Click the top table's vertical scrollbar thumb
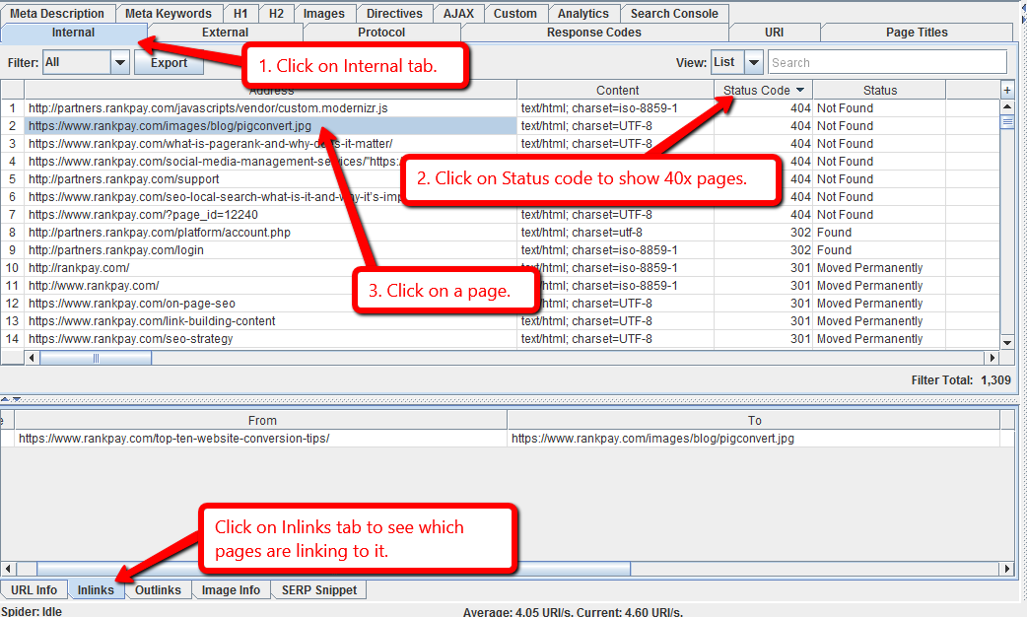 [1007, 122]
